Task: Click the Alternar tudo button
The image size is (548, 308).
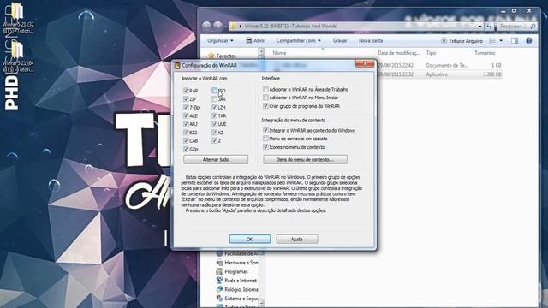Action: click(216, 160)
